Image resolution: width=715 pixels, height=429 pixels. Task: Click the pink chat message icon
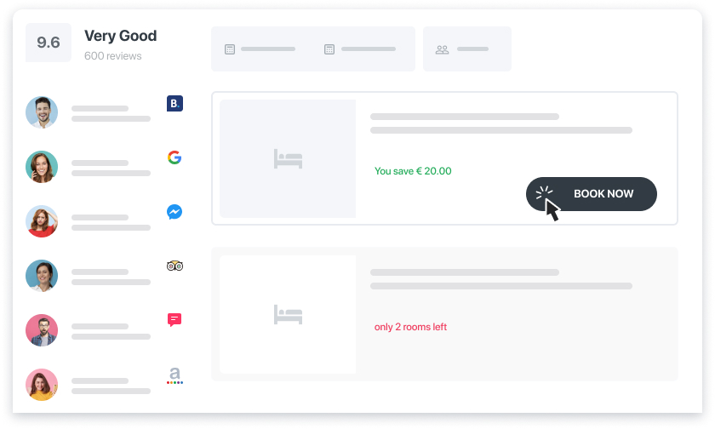(x=174, y=320)
